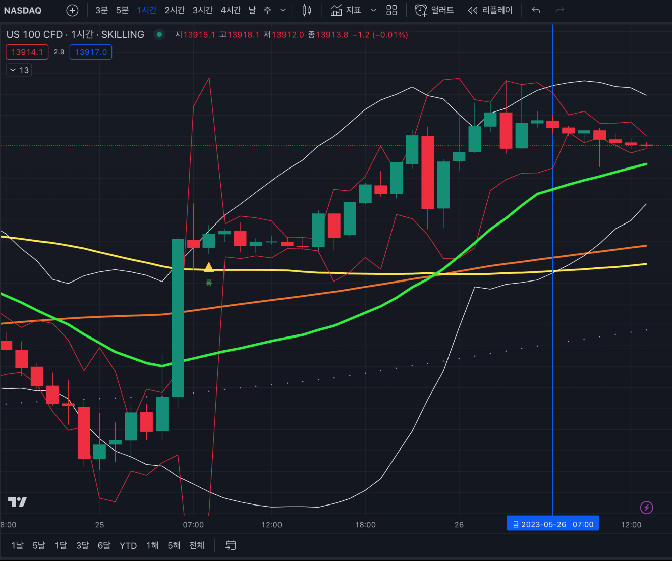Screen dimensions: 672x561
Task: Set range to YTD
Action: (x=128, y=545)
